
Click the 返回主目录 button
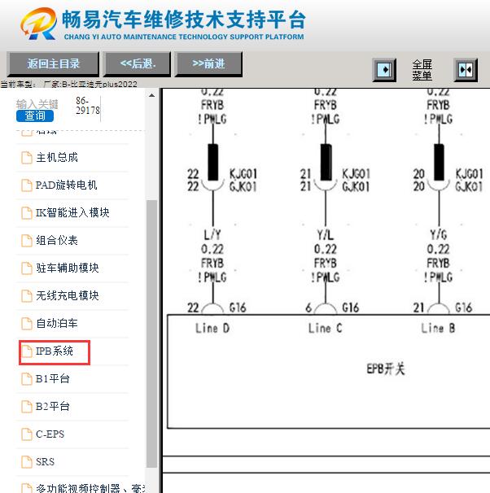pos(53,63)
